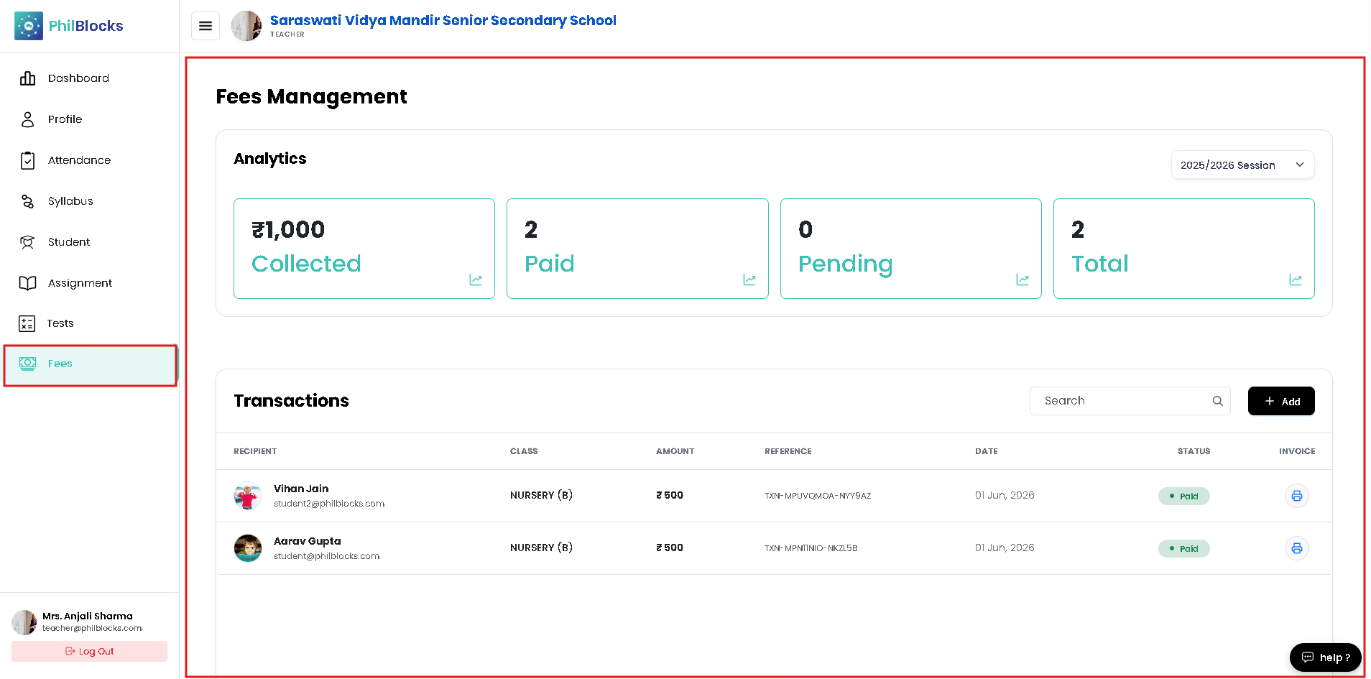Click the Paid analytics card label
This screenshot has width=1371, height=679.
click(550, 264)
